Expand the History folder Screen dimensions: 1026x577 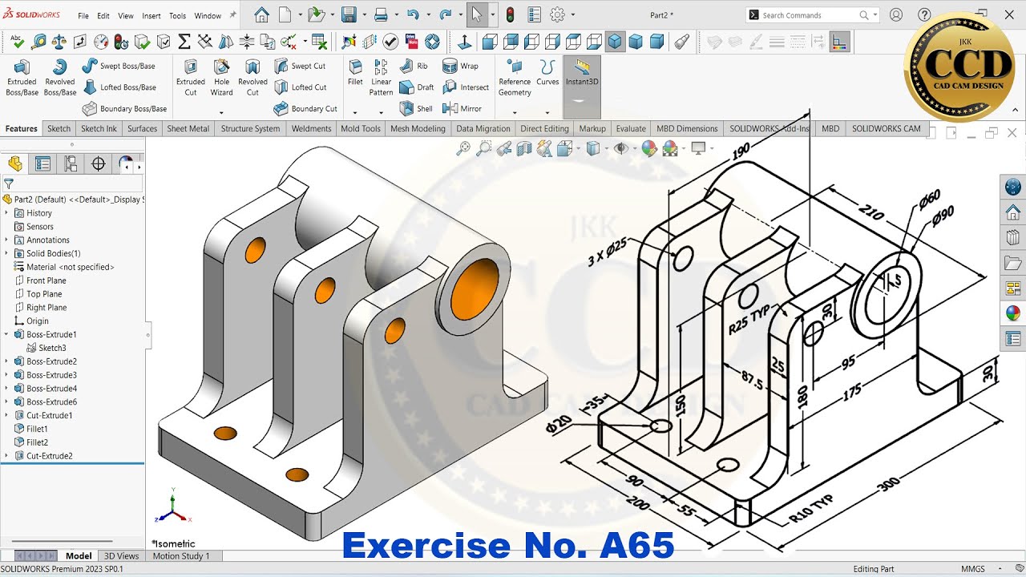[7, 213]
